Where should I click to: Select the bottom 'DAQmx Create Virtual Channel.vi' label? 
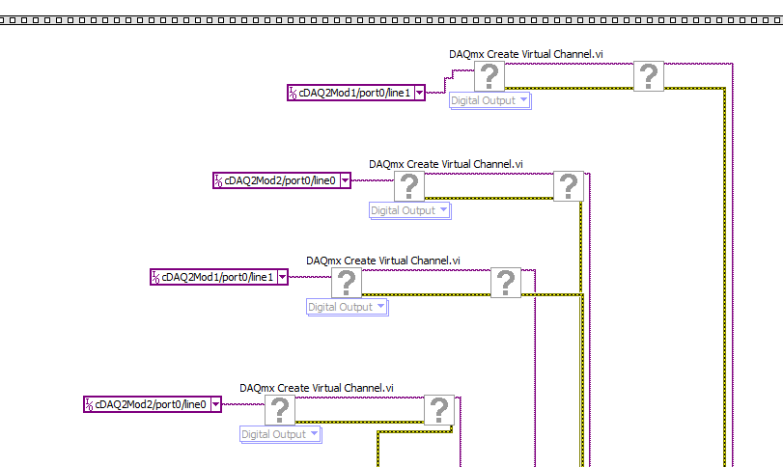tap(317, 388)
